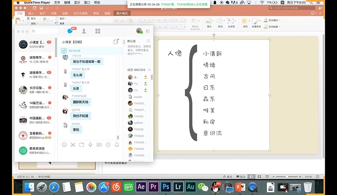The image size is (337, 195).
Task: Click the group notice edit icon beside 群公告
Action: 148,41
